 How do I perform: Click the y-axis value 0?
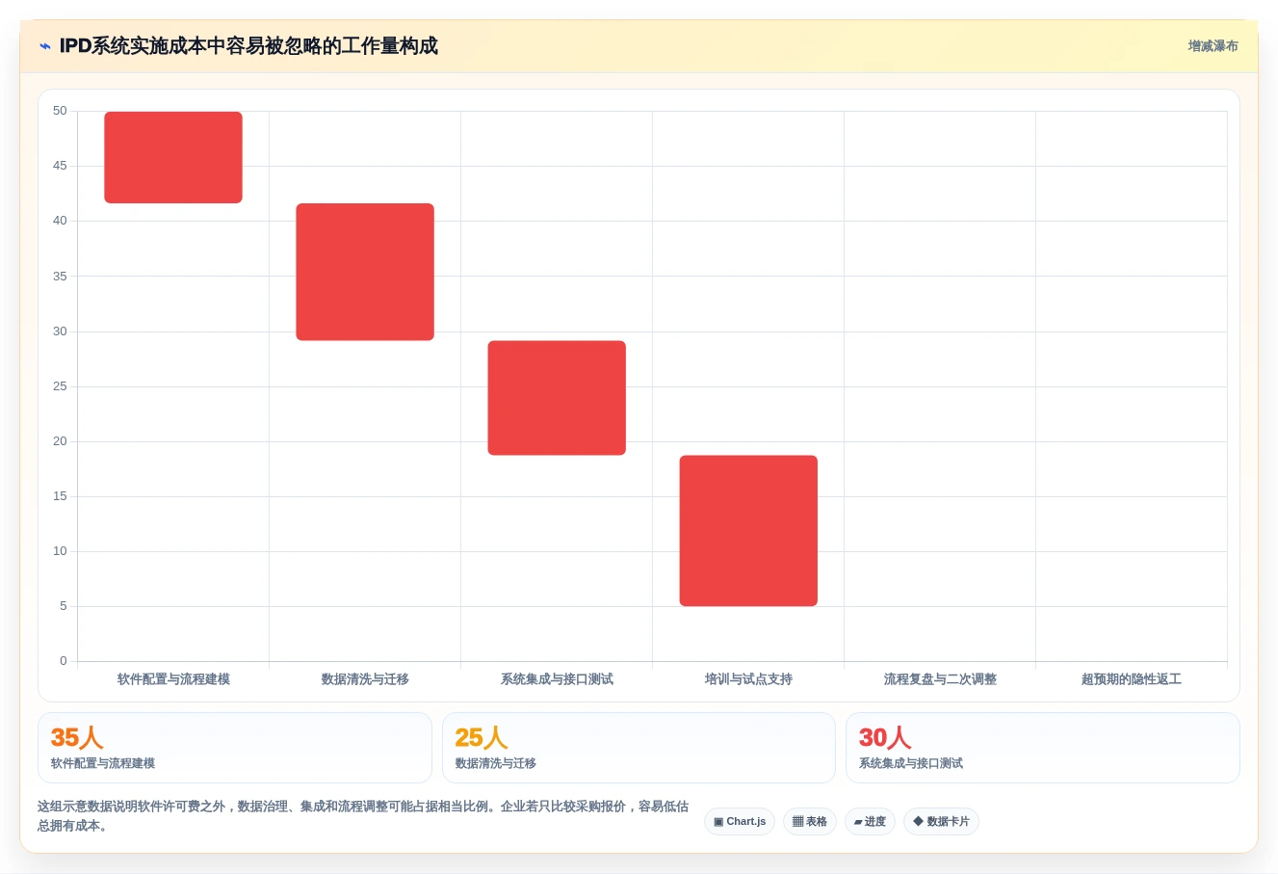[x=64, y=661]
